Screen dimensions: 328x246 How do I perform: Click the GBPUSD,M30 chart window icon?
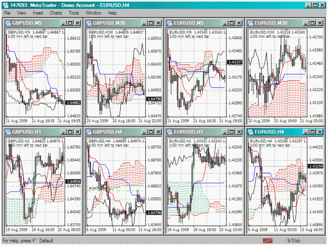coord(89,23)
